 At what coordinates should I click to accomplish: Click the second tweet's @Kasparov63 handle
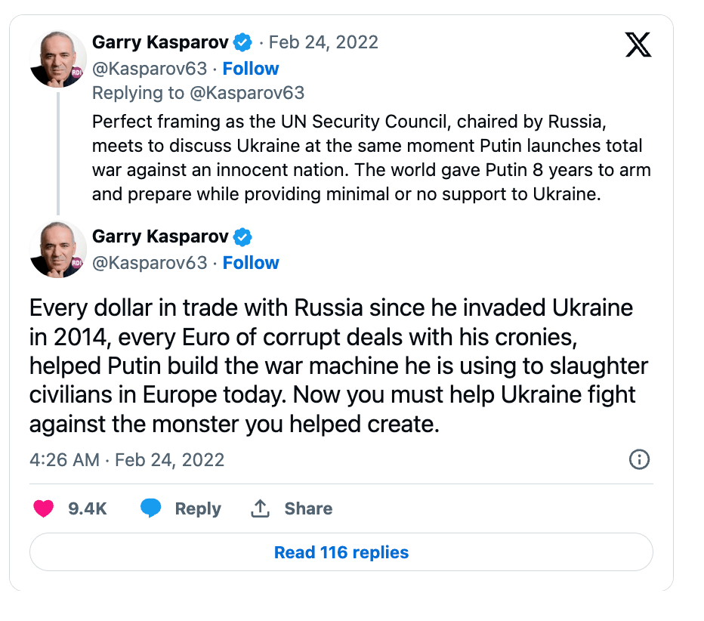[x=150, y=263]
